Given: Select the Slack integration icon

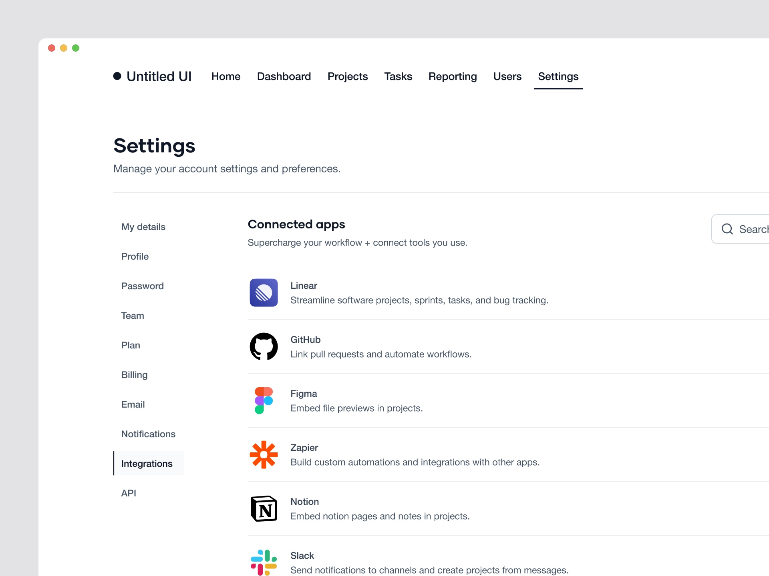Looking at the screenshot, I should (x=264, y=562).
